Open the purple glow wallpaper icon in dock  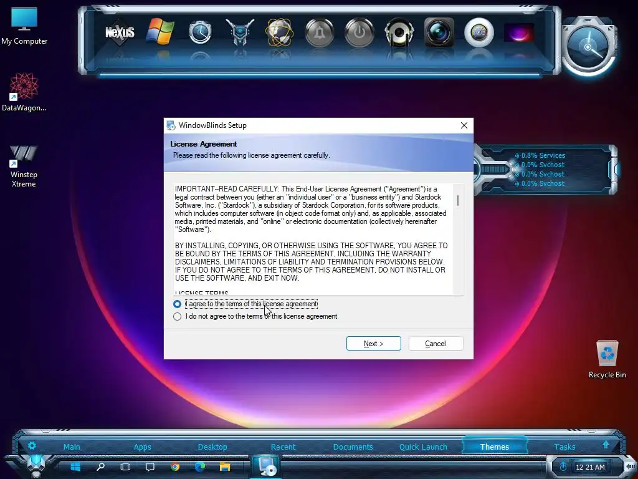518,32
